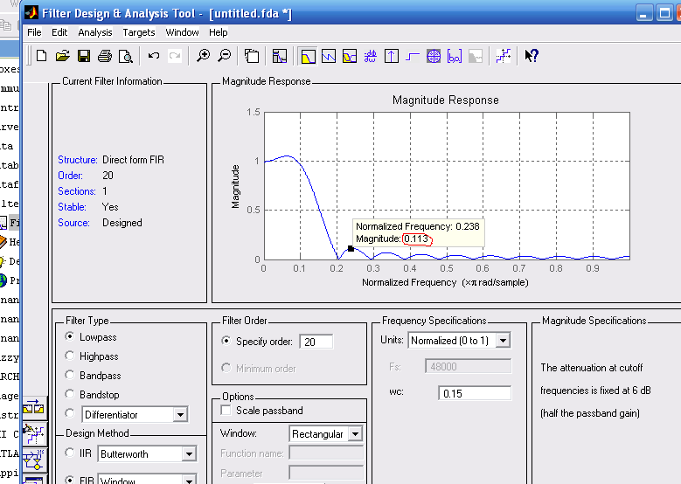The height and width of the screenshot is (484, 681).
Task: Create a new filter design session
Action: coord(41,56)
